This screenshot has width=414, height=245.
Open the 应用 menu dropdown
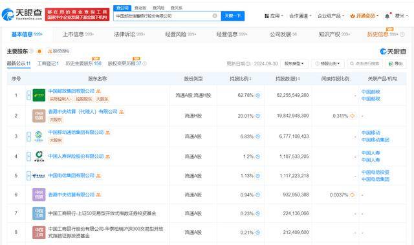tap(274, 16)
